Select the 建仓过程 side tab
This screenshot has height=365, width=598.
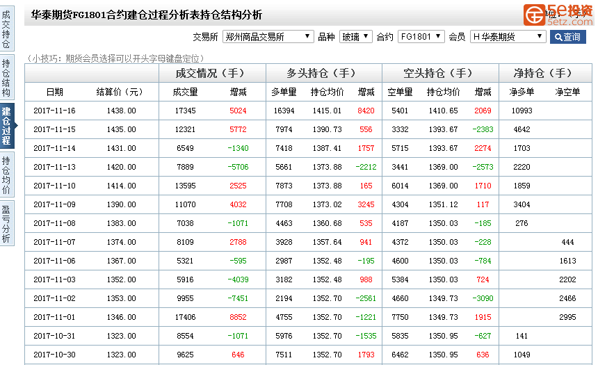[x=6, y=126]
